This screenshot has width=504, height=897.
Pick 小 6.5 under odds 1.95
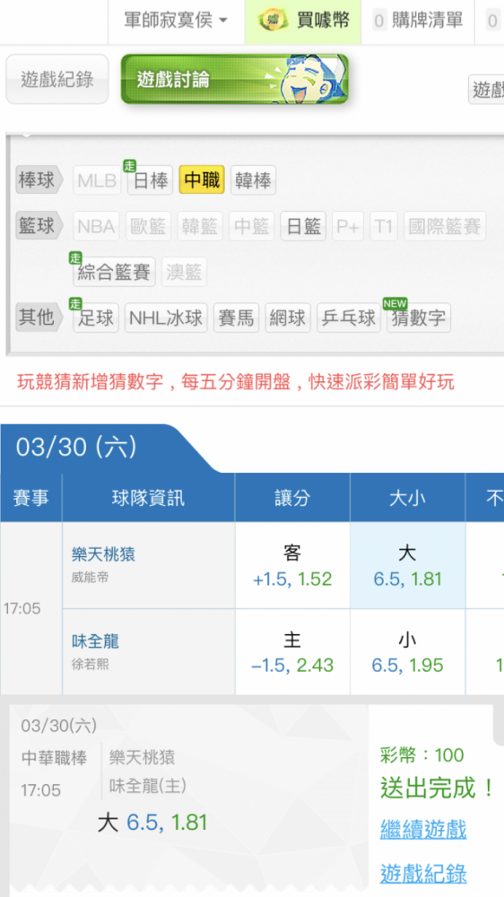tap(407, 651)
